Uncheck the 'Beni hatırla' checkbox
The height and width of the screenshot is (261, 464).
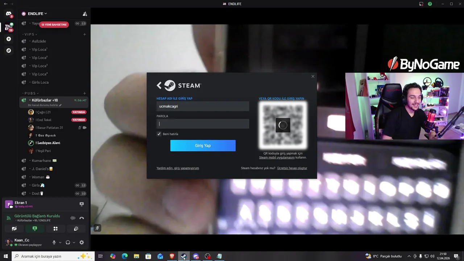click(159, 134)
